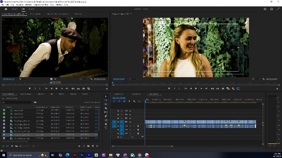Switch to the Effects tab in Project panel
Screen dimensions: 282x158
61,94
